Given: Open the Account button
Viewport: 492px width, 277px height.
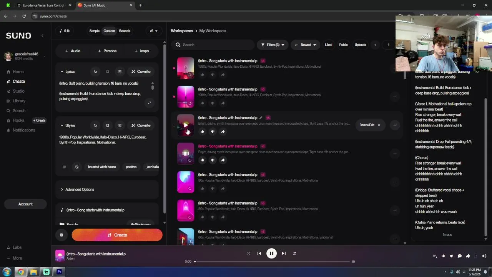Looking at the screenshot, I should pyautogui.click(x=25, y=204).
